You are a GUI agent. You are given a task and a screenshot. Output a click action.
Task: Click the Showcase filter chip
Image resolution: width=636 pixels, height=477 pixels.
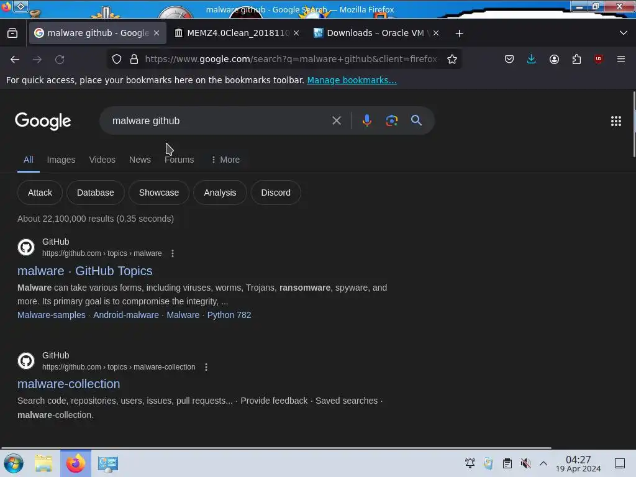pos(159,193)
